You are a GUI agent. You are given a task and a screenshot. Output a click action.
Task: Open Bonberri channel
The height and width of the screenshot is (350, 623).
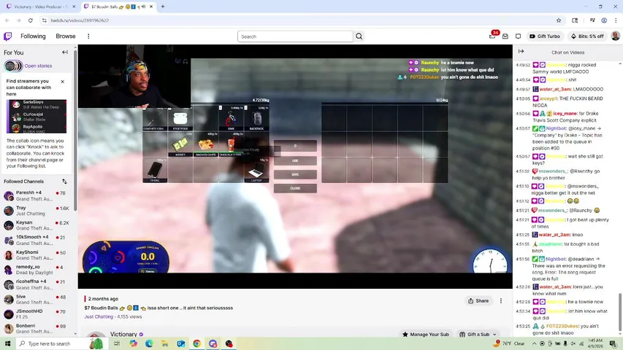[36, 329]
